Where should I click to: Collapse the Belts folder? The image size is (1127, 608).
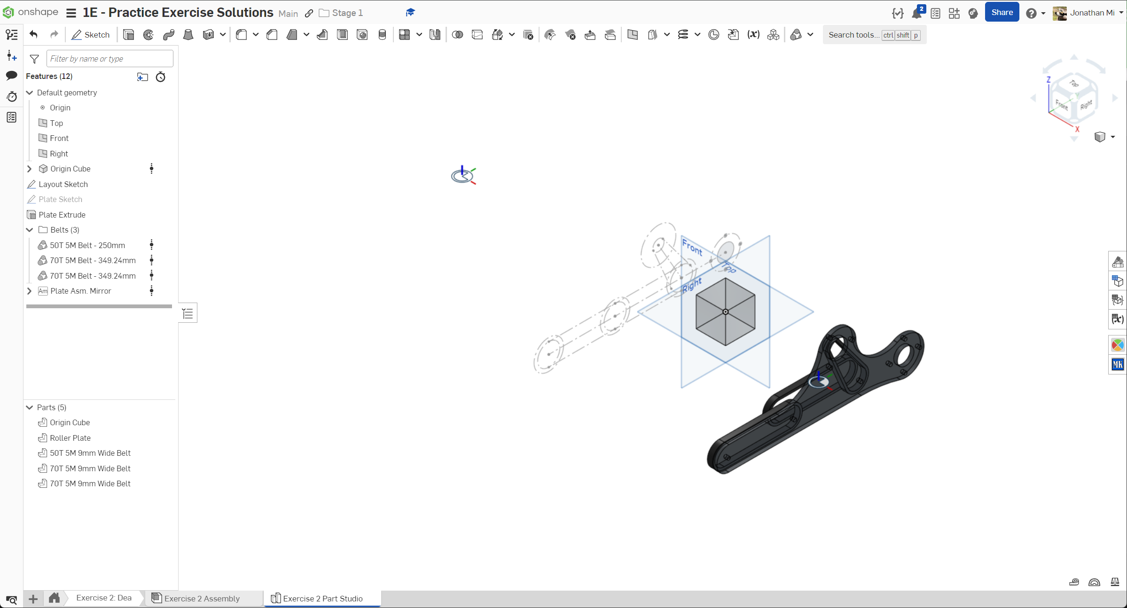30,230
